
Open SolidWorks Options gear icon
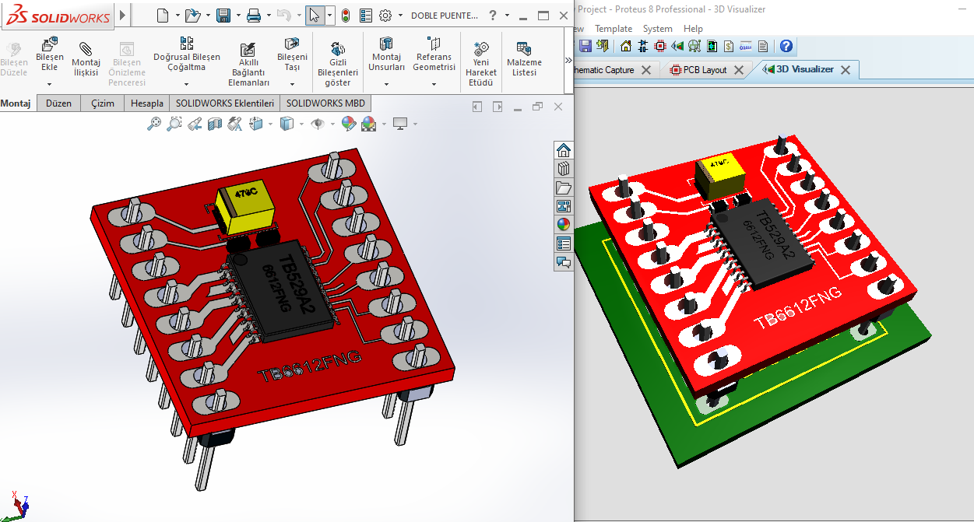(385, 15)
